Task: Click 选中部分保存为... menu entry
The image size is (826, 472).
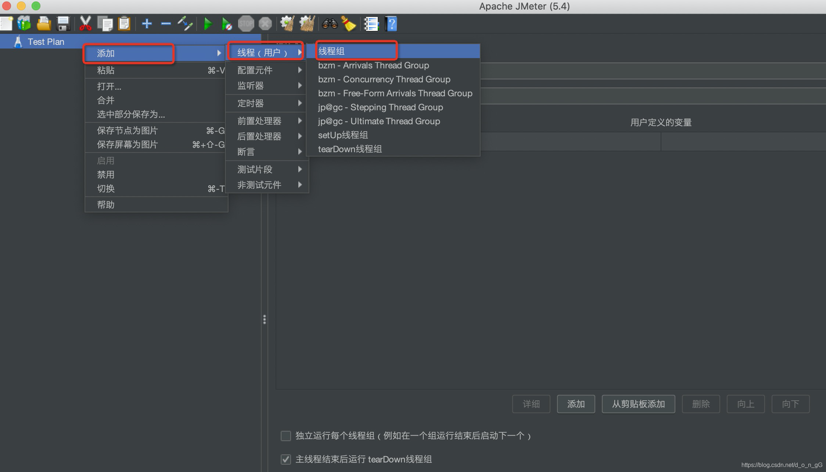Action: [x=155, y=114]
